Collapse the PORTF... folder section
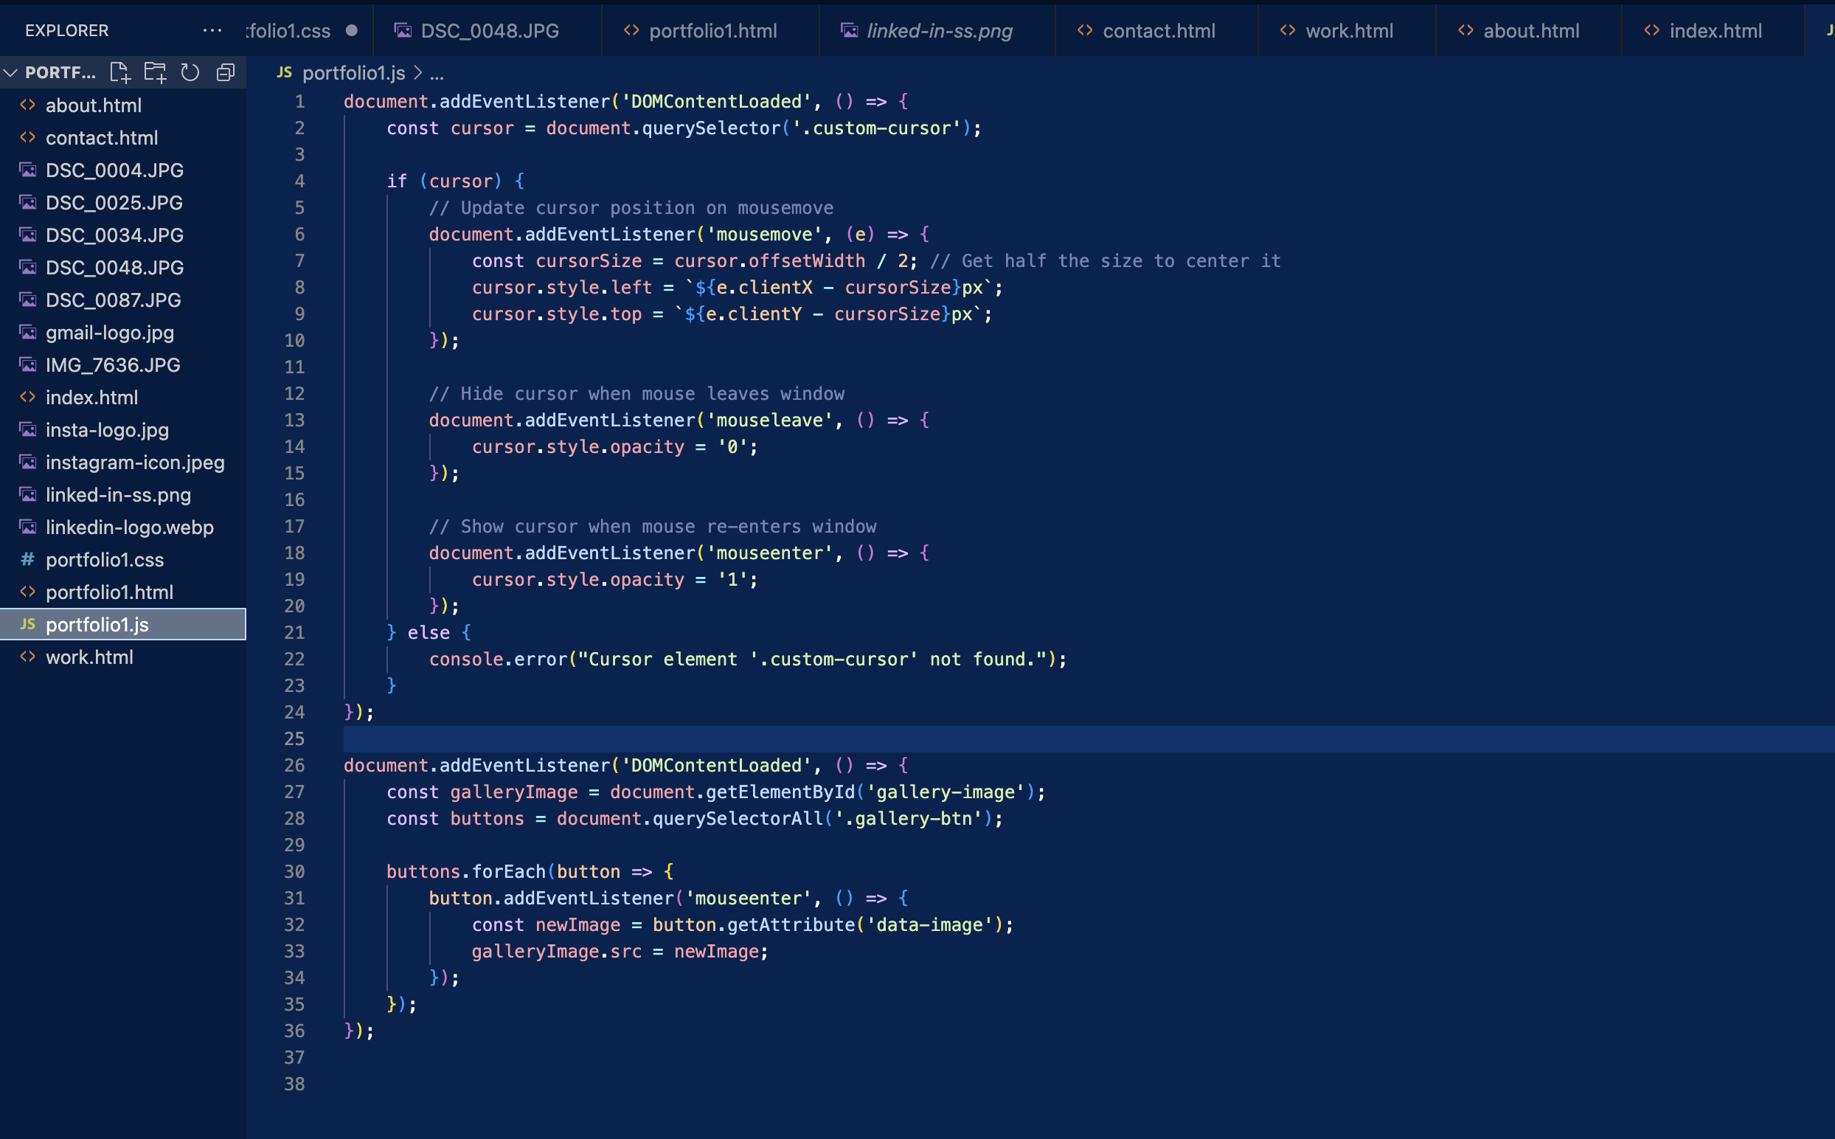 [x=10, y=72]
